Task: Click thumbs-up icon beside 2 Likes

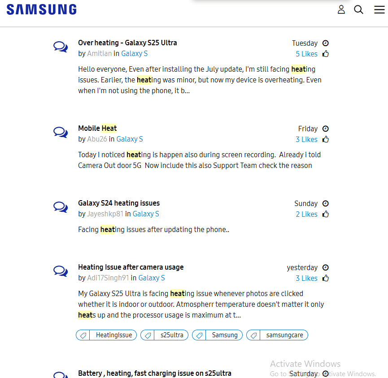Action: point(325,214)
